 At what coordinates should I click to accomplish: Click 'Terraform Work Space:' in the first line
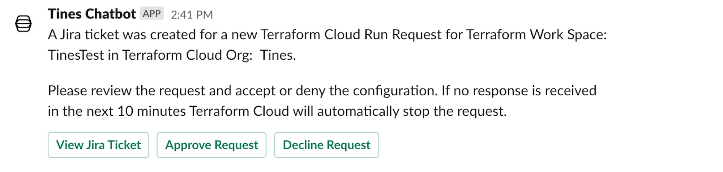coord(536,35)
